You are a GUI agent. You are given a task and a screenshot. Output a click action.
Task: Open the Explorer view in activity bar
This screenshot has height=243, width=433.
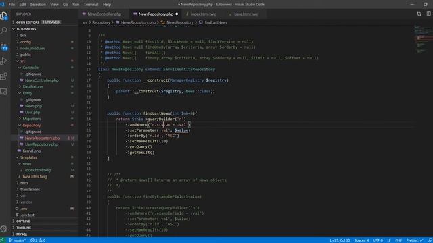pos(4,16)
